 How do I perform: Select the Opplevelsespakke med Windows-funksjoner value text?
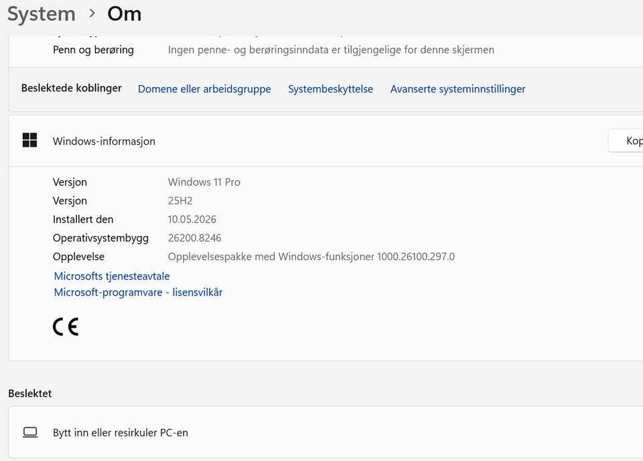click(311, 257)
